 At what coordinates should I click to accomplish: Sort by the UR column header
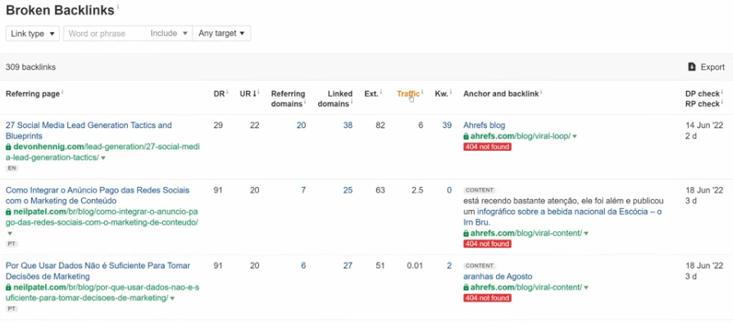(248, 93)
